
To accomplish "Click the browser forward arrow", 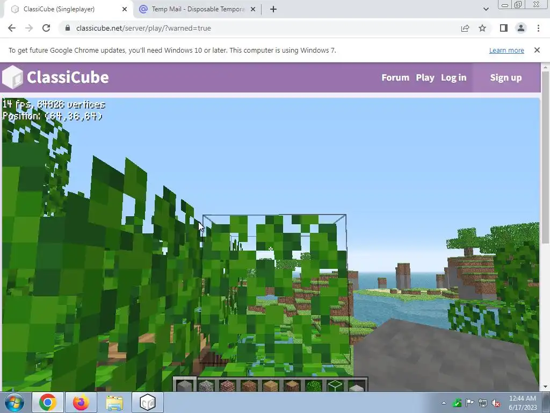I will 29,28.
